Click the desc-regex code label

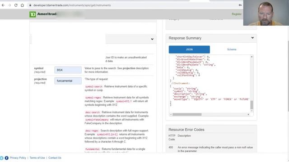click(x=92, y=130)
